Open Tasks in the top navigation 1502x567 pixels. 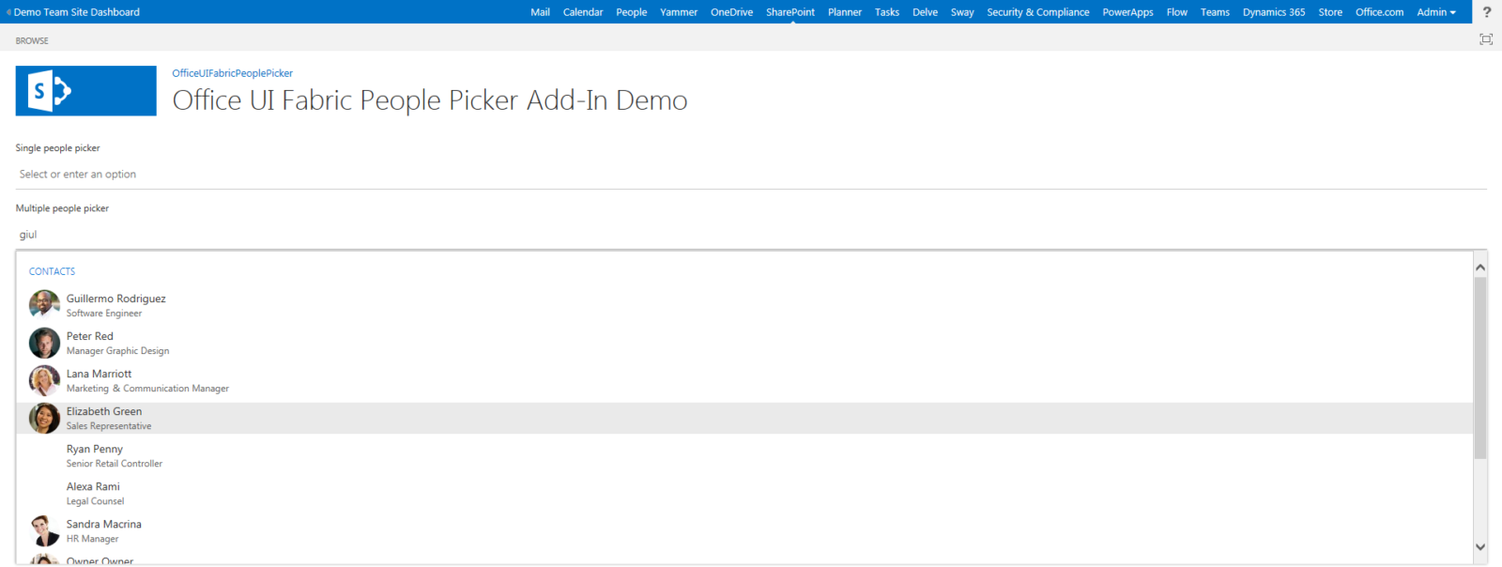click(887, 12)
